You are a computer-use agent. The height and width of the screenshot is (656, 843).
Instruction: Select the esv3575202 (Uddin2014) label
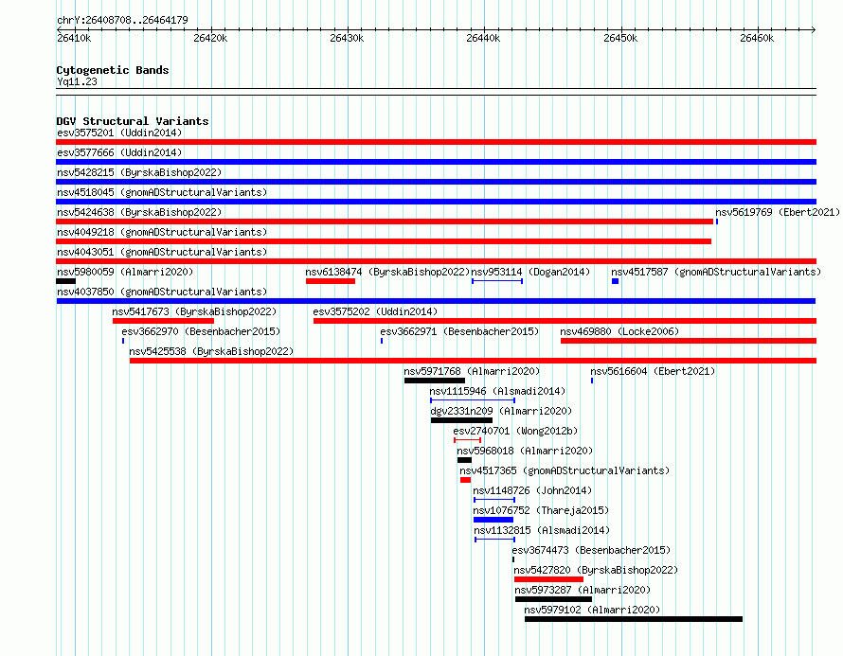tap(375, 311)
